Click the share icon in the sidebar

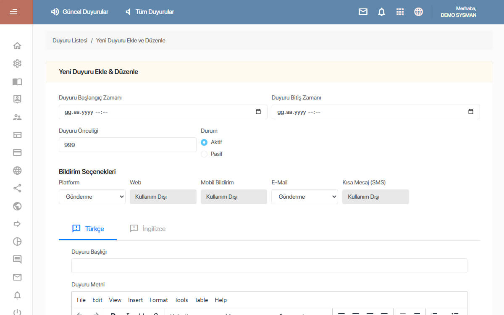point(17,188)
